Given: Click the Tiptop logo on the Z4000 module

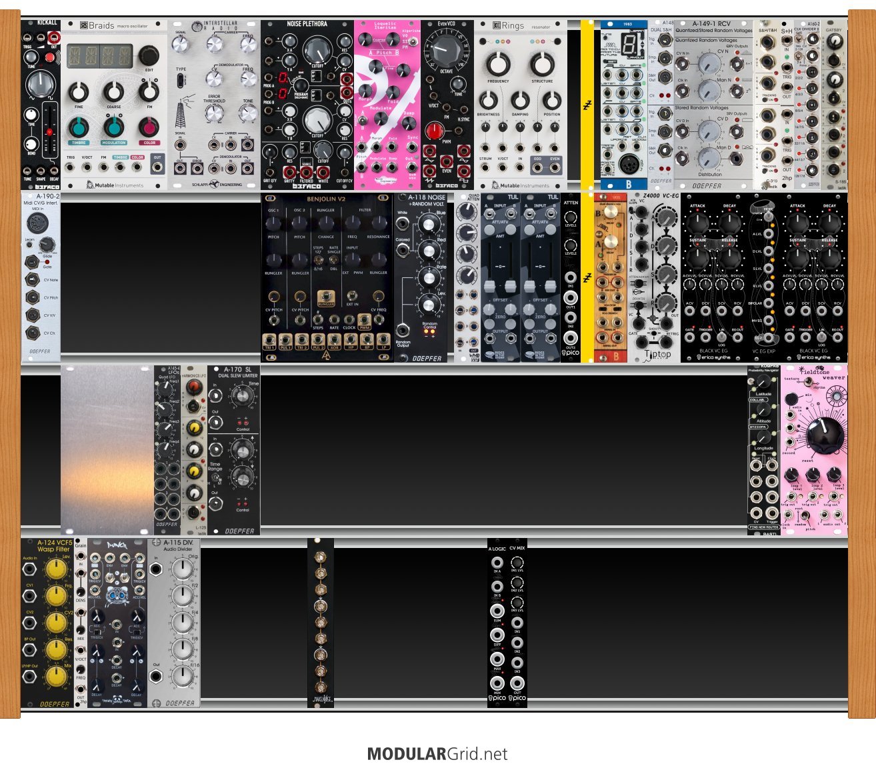Looking at the screenshot, I should tap(657, 355).
